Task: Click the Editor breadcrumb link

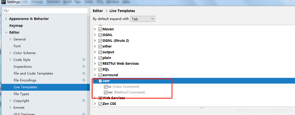Action: (98, 11)
